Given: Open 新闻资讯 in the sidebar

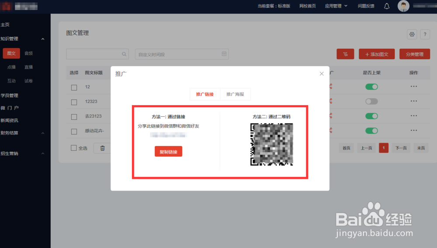Looking at the screenshot, I should (x=9, y=120).
